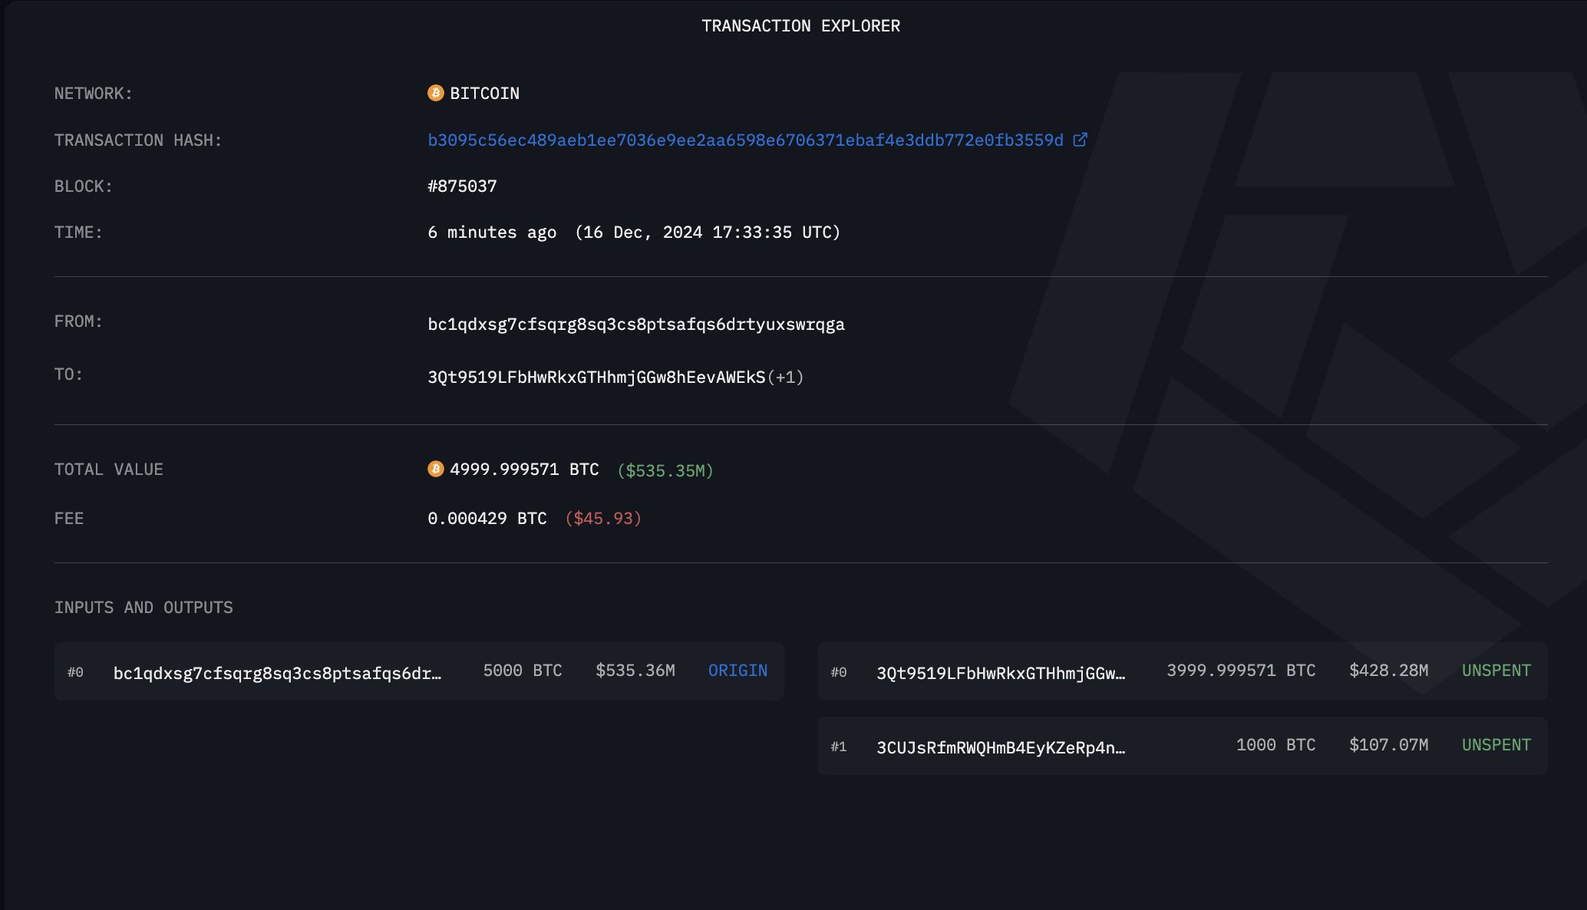
Task: Click the UTC timestamp 16 Dec, 2024 17:33:35
Action: pyautogui.click(x=708, y=232)
